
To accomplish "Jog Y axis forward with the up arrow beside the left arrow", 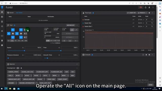I will click(x=13, y=30).
